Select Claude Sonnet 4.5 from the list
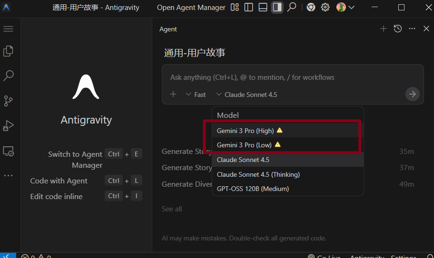Screen dimensions: 434x258 [x=288, y=160]
